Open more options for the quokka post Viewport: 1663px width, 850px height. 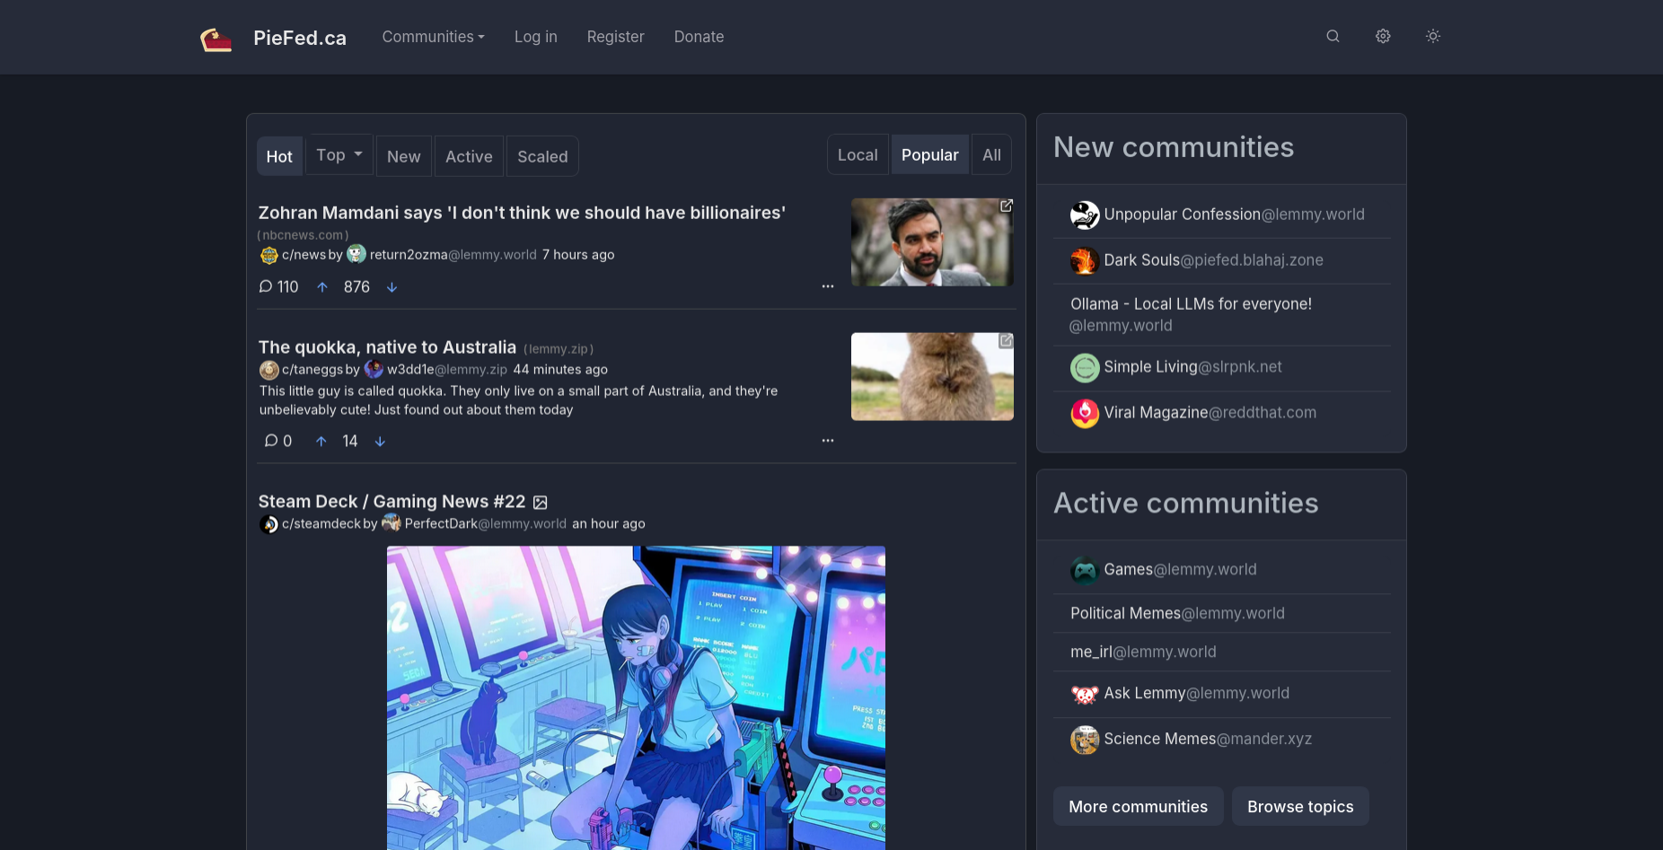tap(827, 441)
